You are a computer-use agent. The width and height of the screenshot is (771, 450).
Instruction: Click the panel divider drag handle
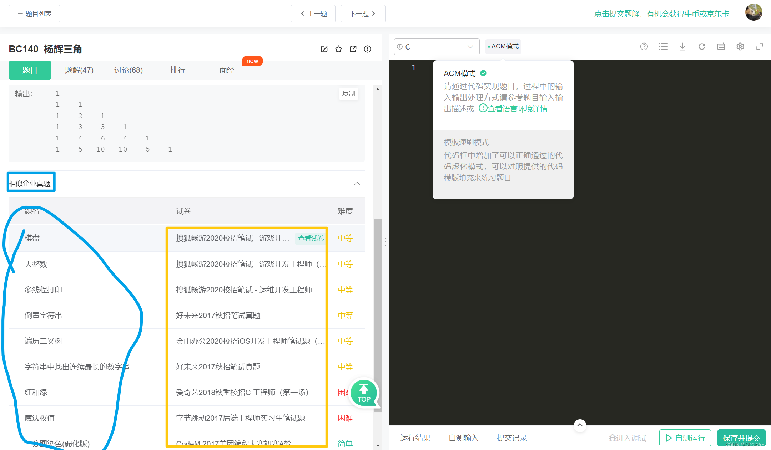385,242
